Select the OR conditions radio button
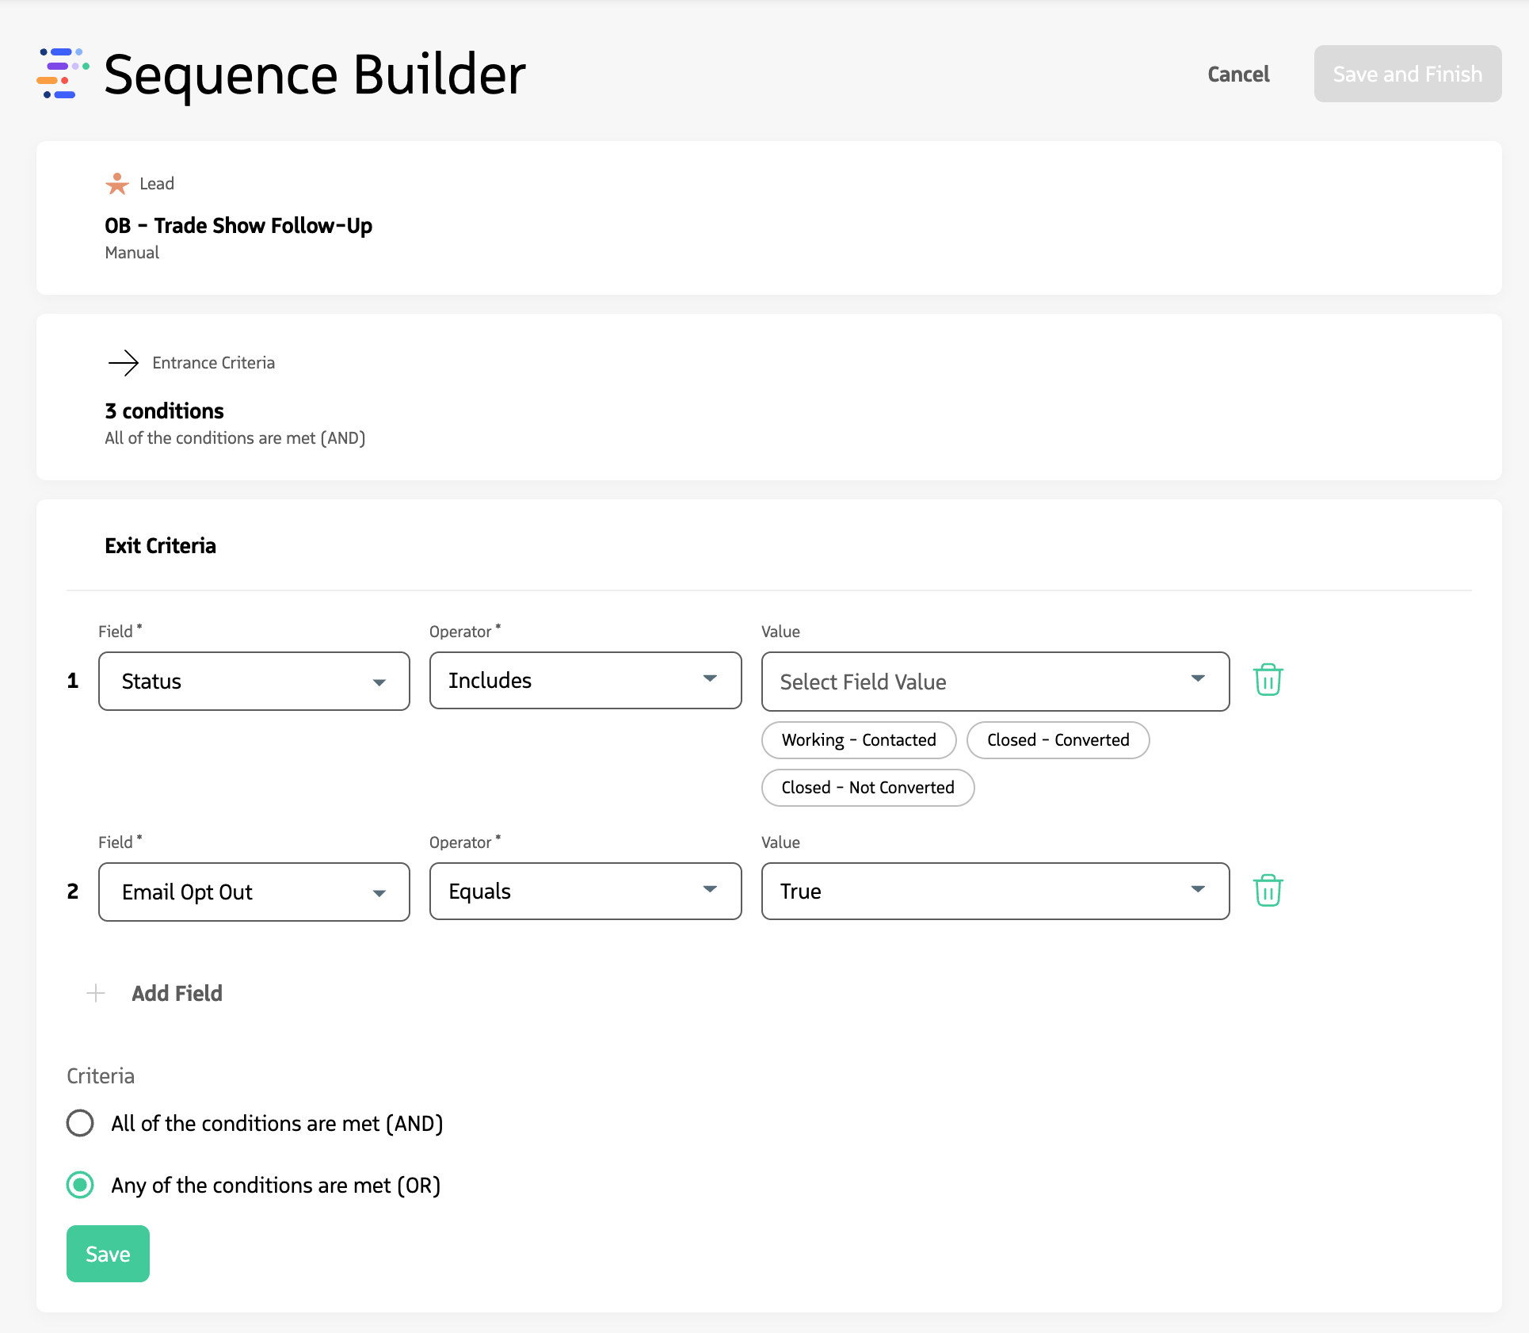Screen dimensions: 1529x1333 tap(80, 1186)
